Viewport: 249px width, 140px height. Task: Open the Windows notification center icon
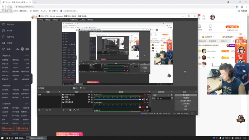pos(245,138)
